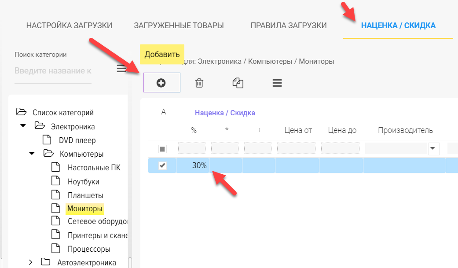Toggle the select-all checkbox in filter row
The image size is (458, 268).
tap(162, 149)
